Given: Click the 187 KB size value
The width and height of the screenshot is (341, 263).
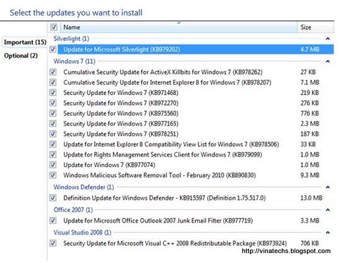Looking at the screenshot, I should tap(309, 134).
